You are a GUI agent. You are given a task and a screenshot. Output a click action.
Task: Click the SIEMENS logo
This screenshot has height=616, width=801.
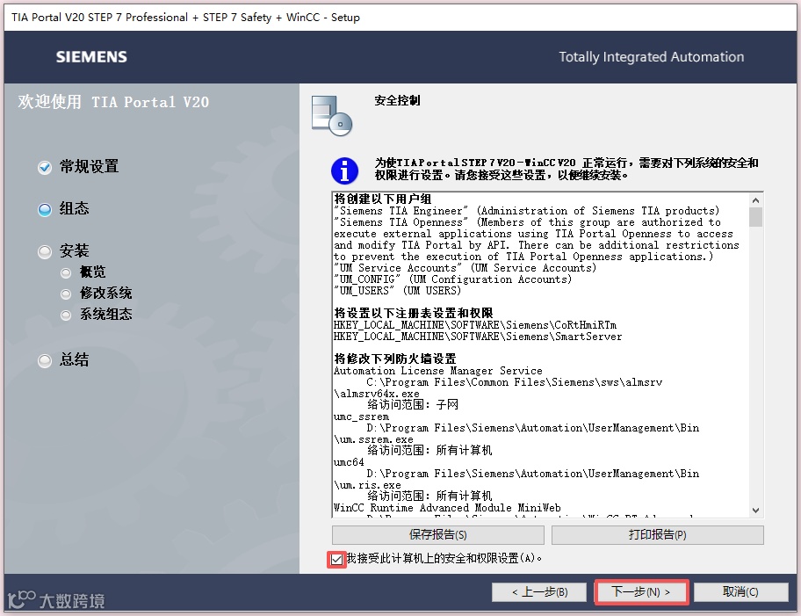[91, 57]
